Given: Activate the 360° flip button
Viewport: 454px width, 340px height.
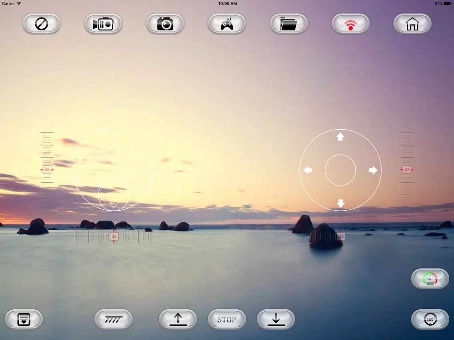Looking at the screenshot, I should [x=430, y=320].
